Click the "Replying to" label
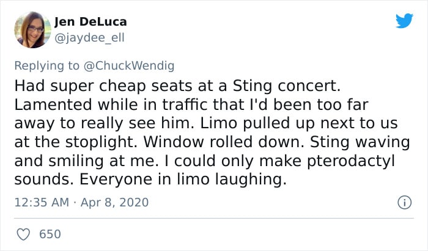This screenshot has width=428, height=251. (46, 66)
